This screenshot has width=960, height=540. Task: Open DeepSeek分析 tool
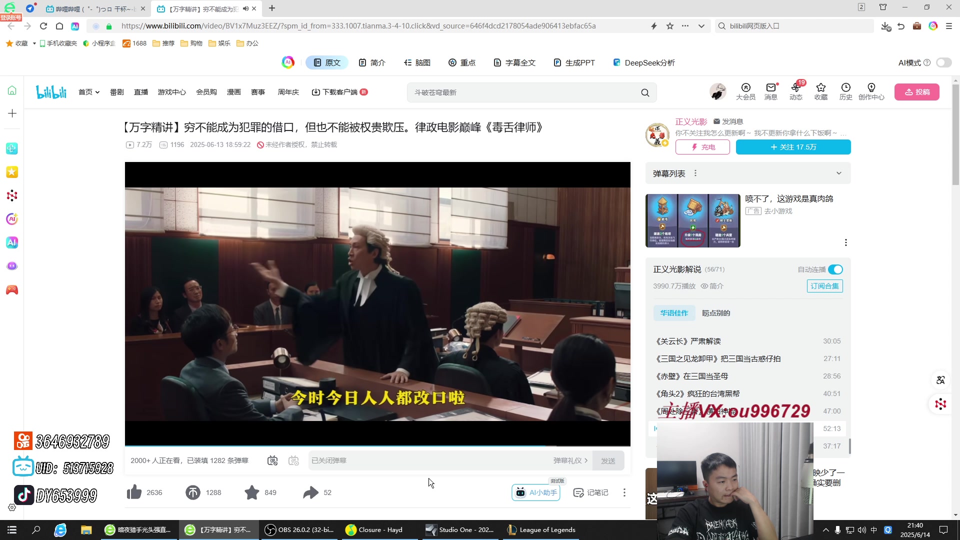point(643,62)
